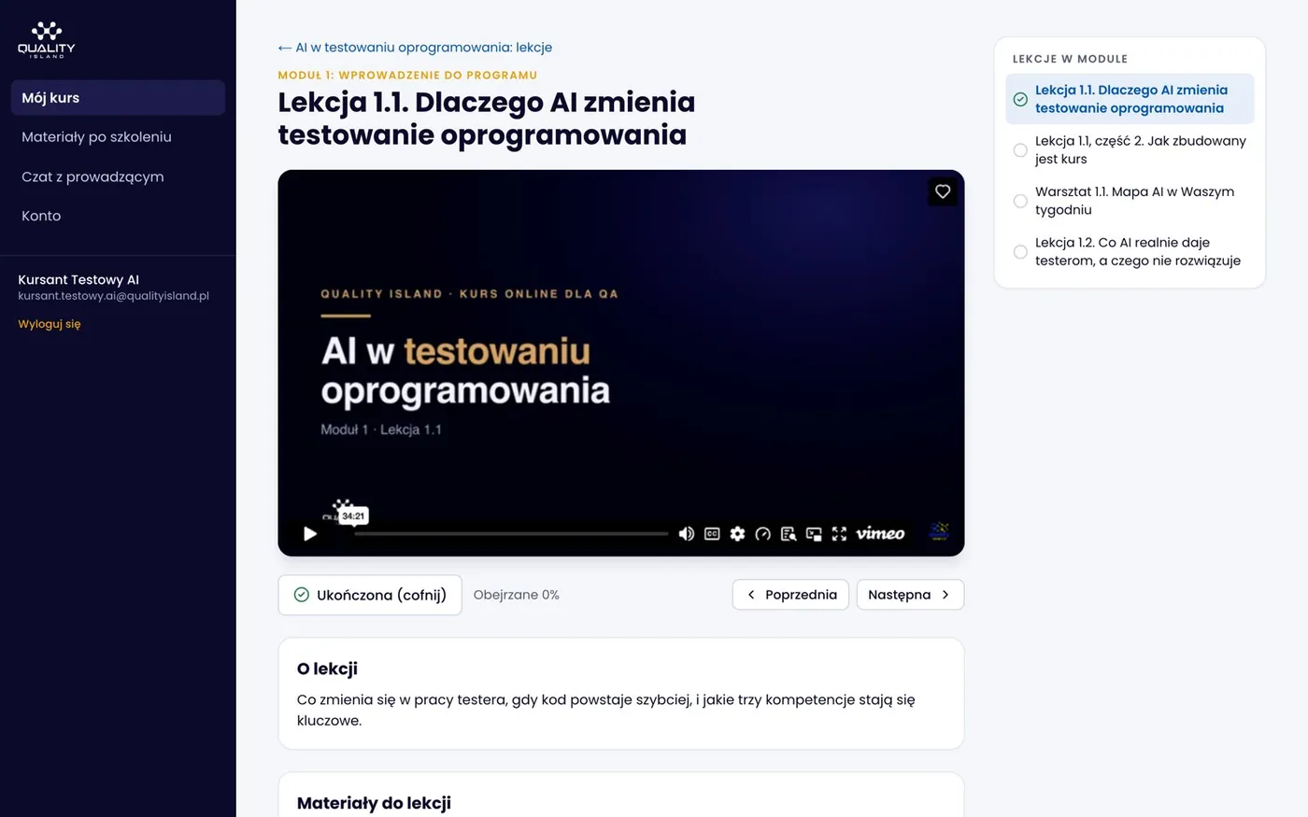1308x817 pixels.
Task: Click the Kursant Testowy AI user name
Action: pyautogui.click(x=78, y=279)
